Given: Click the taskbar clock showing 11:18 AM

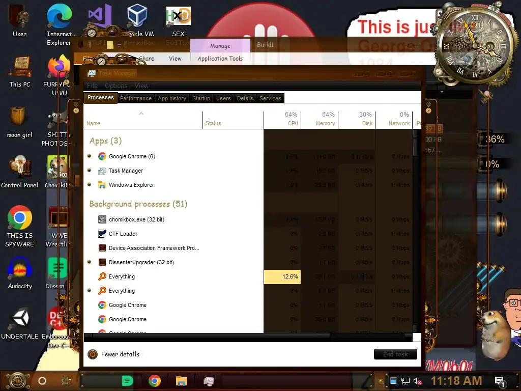Looking at the screenshot, I should [456, 381].
